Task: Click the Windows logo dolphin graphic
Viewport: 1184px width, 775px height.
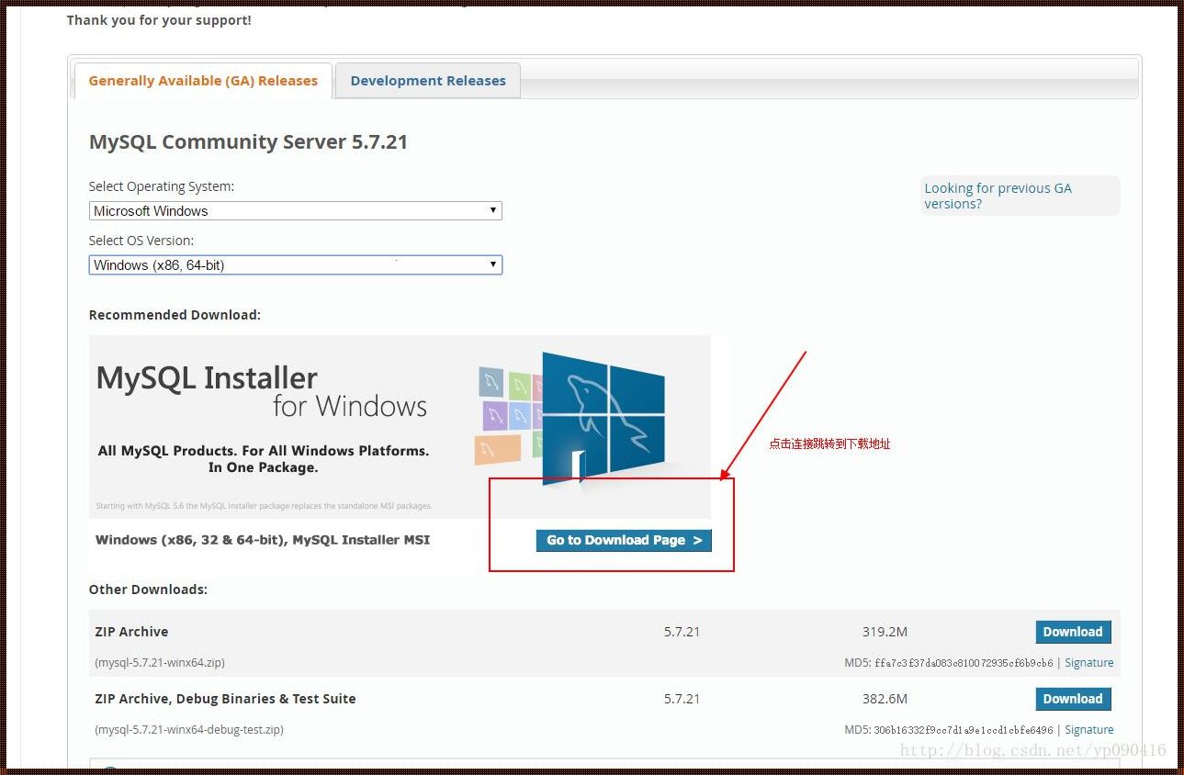Action: [x=603, y=418]
